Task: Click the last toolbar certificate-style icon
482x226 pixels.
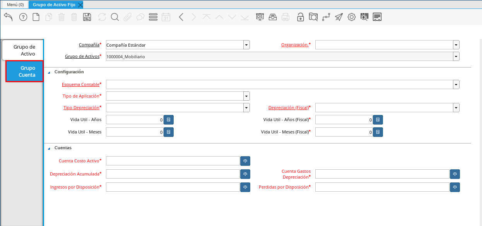Action: [377, 17]
